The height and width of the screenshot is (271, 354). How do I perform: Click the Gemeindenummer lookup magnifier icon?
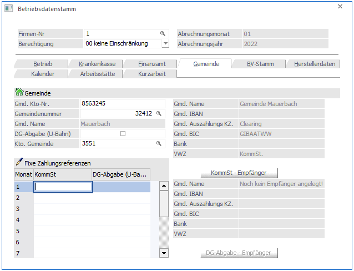pyautogui.click(x=158, y=113)
